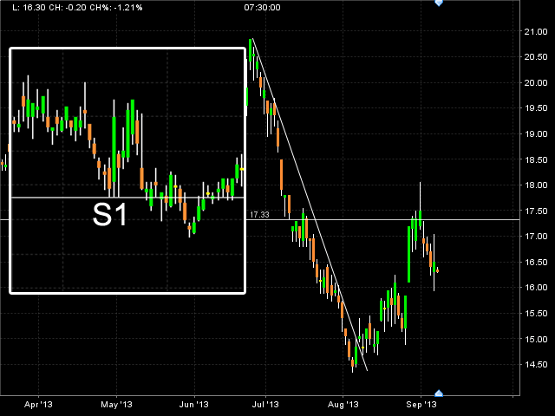Click the L: 16.30 last price readout
This screenshot has width=555, height=416.
(x=29, y=8)
